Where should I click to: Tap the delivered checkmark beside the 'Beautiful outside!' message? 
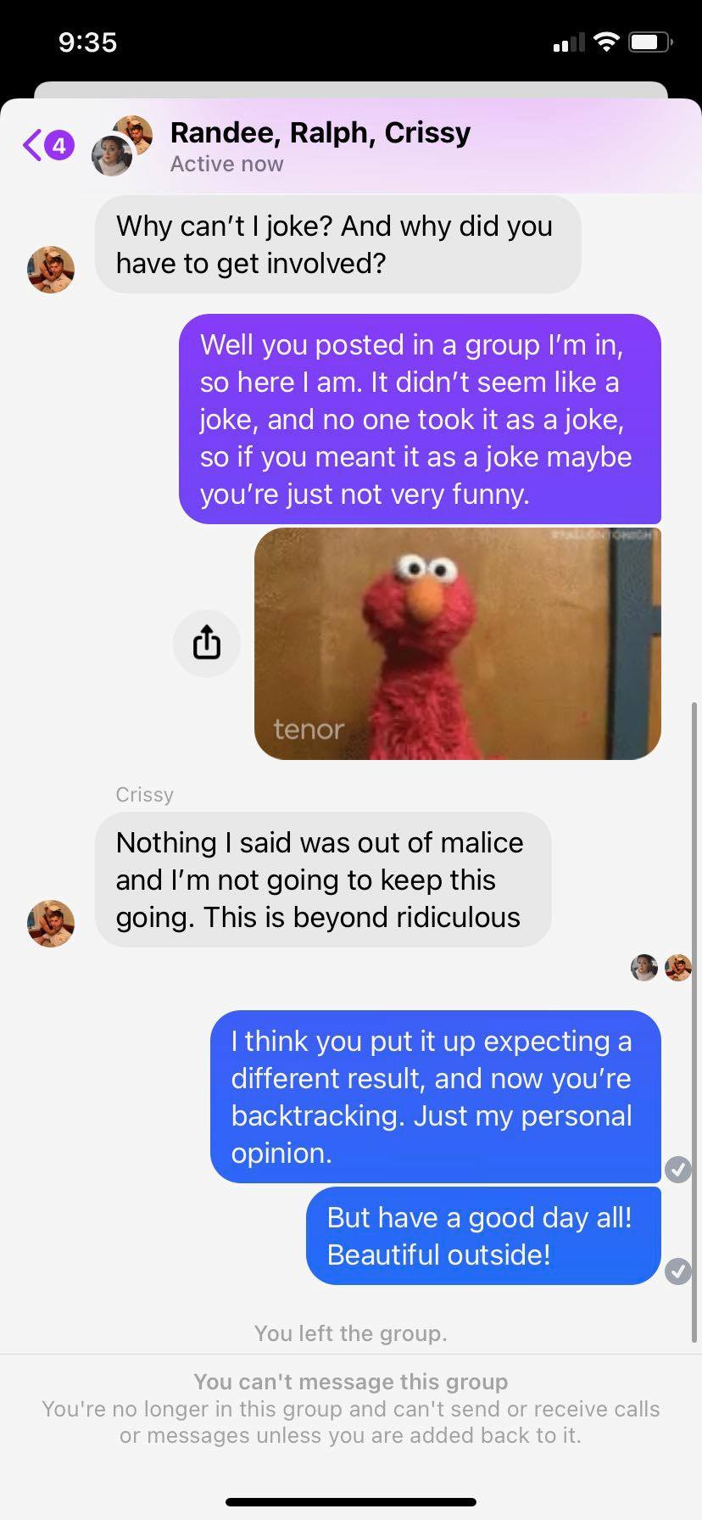[677, 1271]
